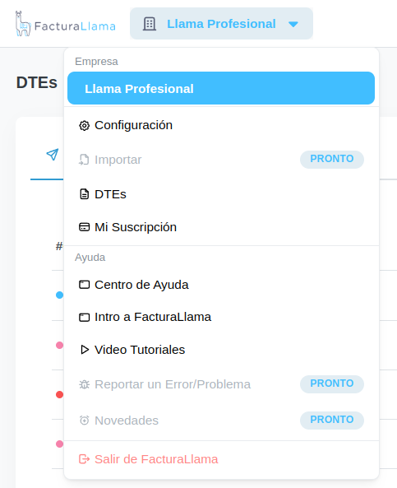Click the Configuración gear icon
Viewport: 397px width, 488px height.
click(85, 125)
